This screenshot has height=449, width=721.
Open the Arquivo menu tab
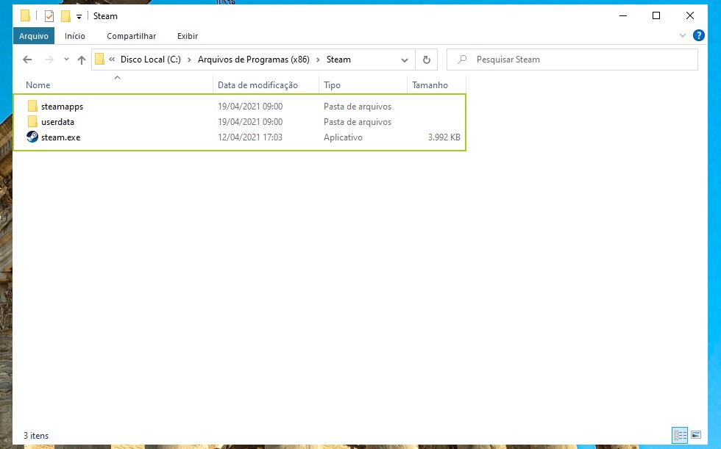(x=34, y=35)
